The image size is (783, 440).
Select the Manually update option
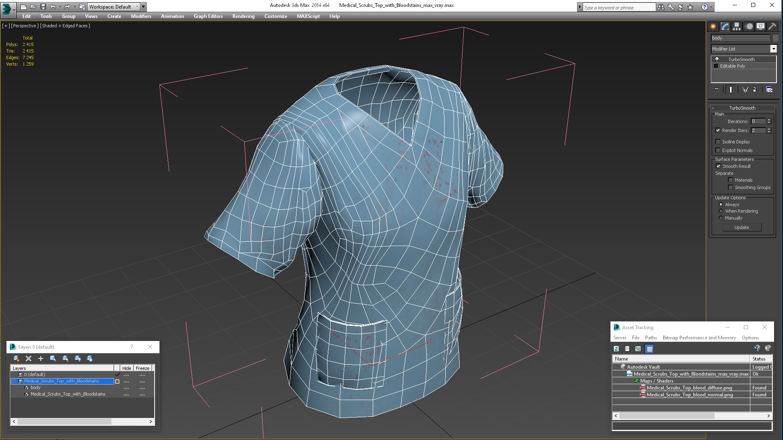[x=721, y=218]
